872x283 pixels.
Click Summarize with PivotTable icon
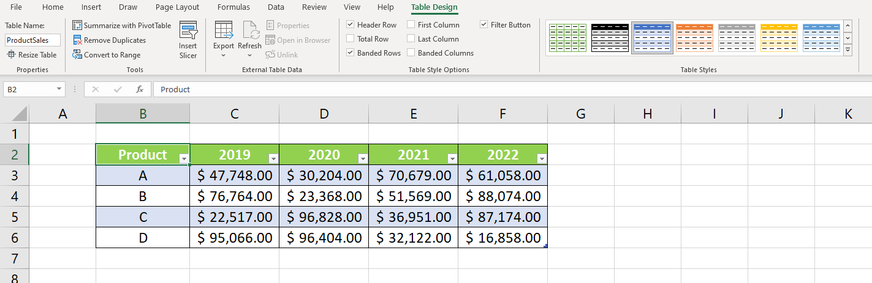pyautogui.click(x=77, y=26)
